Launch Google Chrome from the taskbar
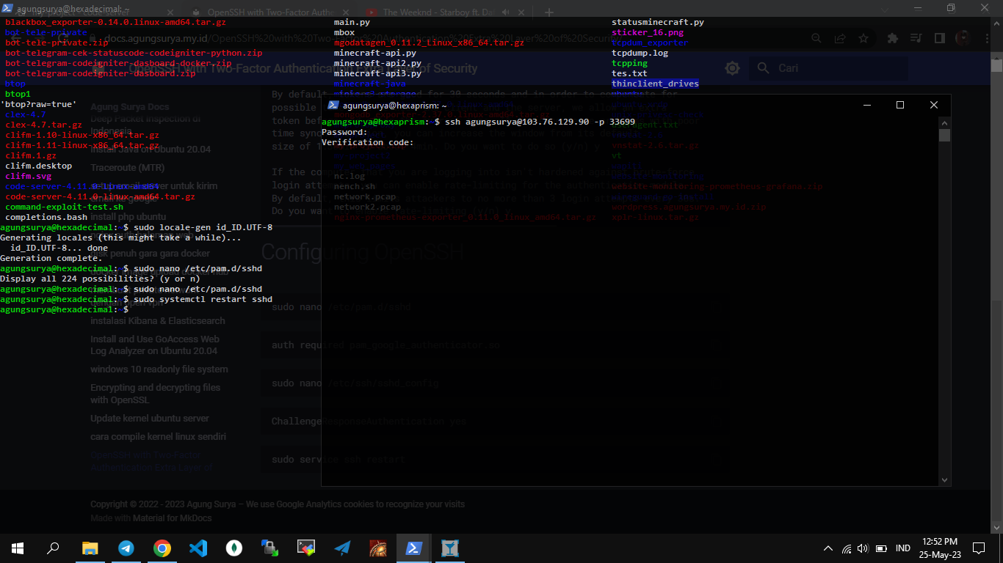 click(162, 548)
